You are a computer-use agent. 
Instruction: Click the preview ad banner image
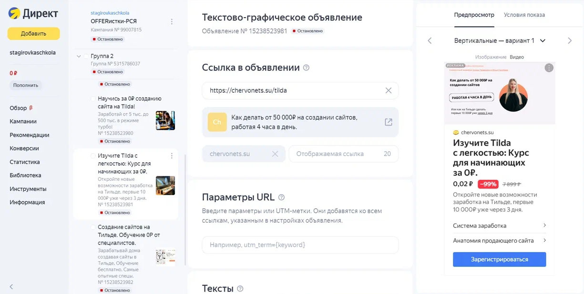[499, 94]
